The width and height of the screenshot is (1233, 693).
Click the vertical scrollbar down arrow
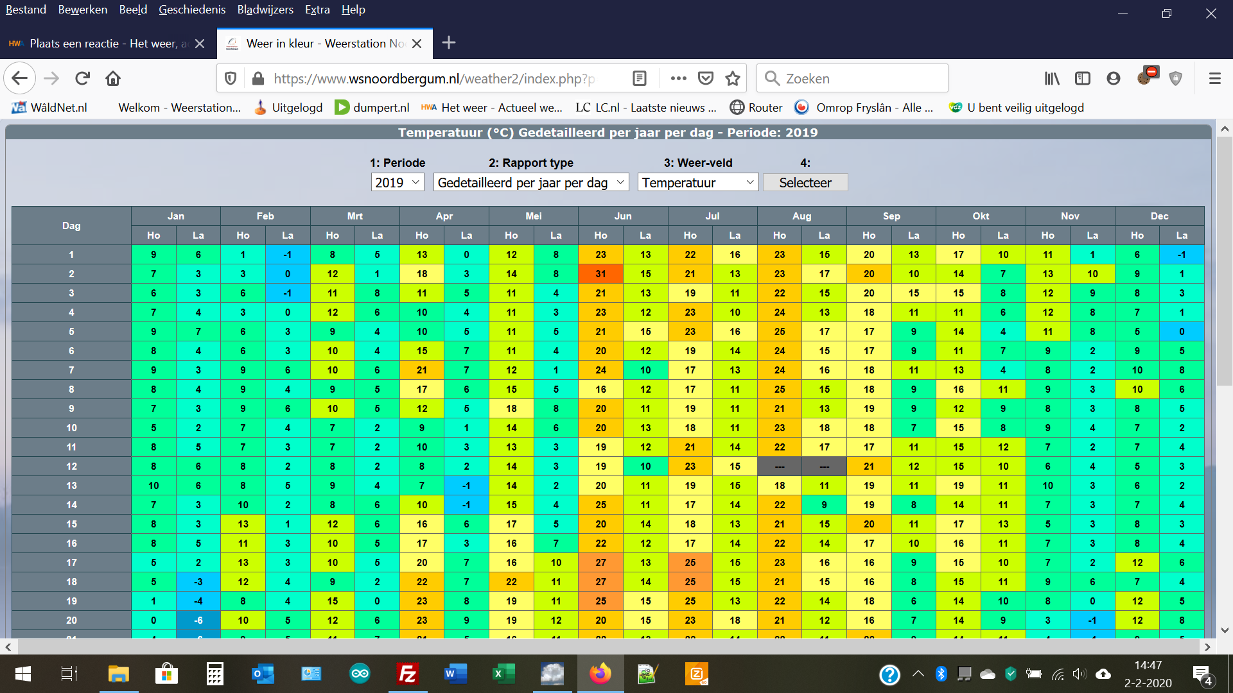tap(1225, 630)
